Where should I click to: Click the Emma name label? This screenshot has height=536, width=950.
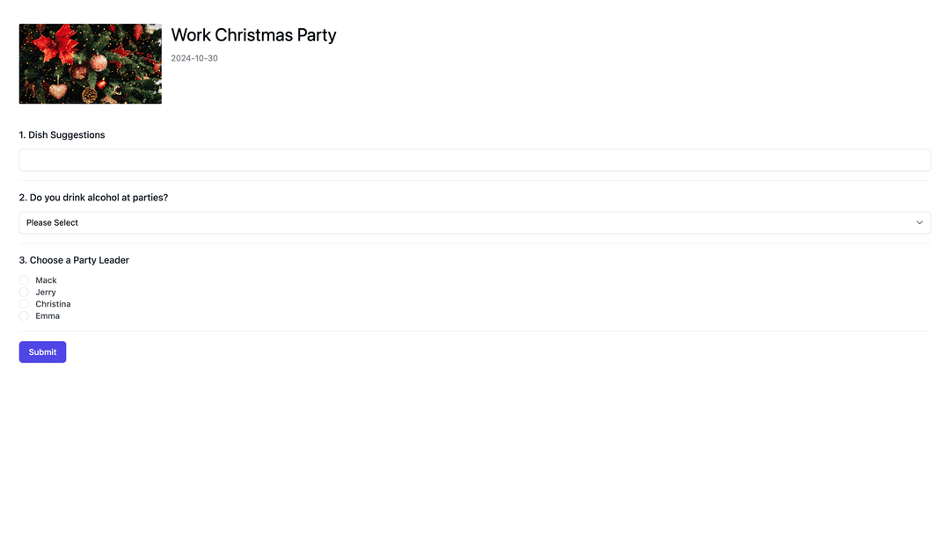(47, 315)
